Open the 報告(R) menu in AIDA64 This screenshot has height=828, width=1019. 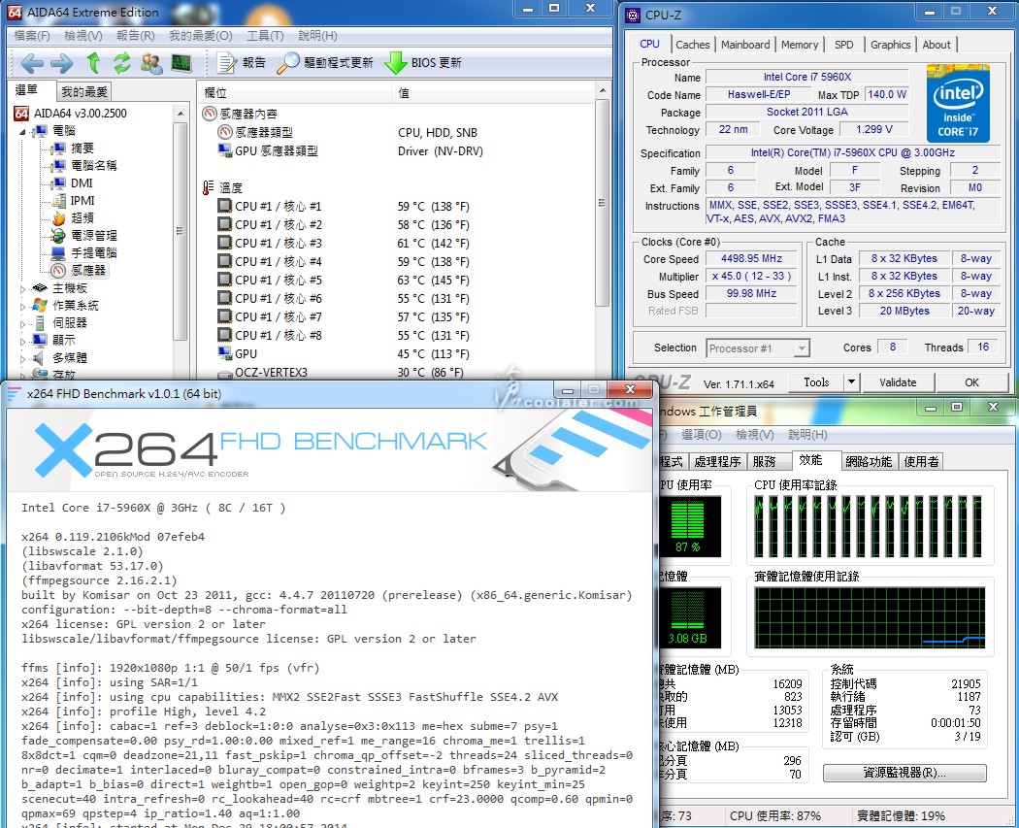pyautogui.click(x=135, y=36)
